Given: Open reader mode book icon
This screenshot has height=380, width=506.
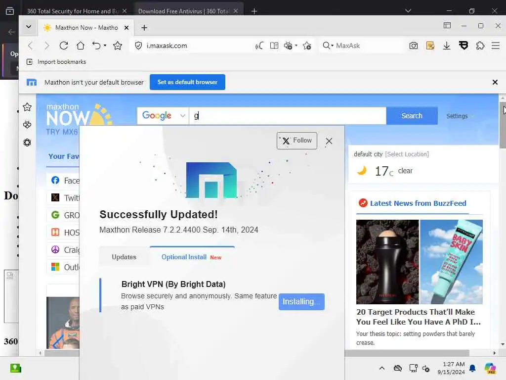Looking at the screenshot, I should (274, 46).
